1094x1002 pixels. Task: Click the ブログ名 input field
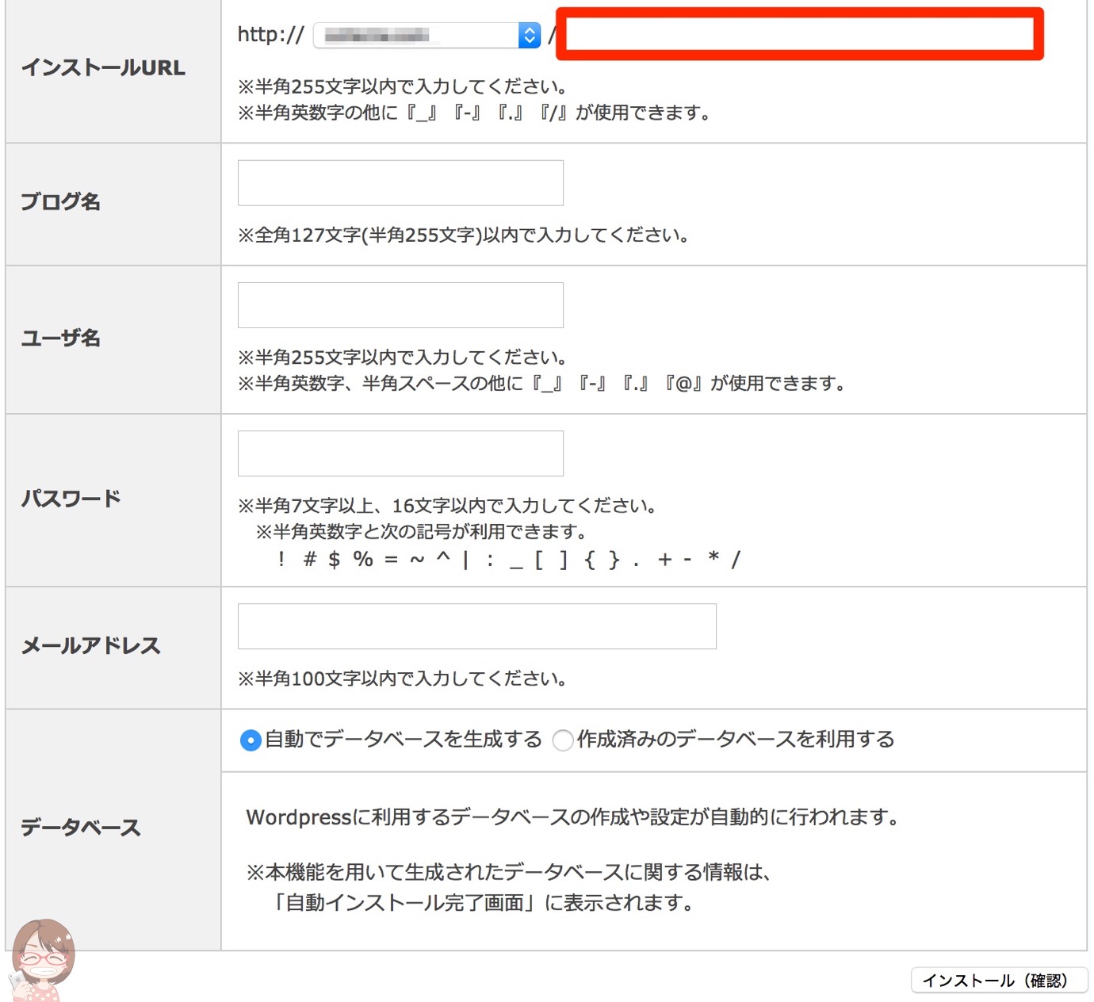click(400, 183)
